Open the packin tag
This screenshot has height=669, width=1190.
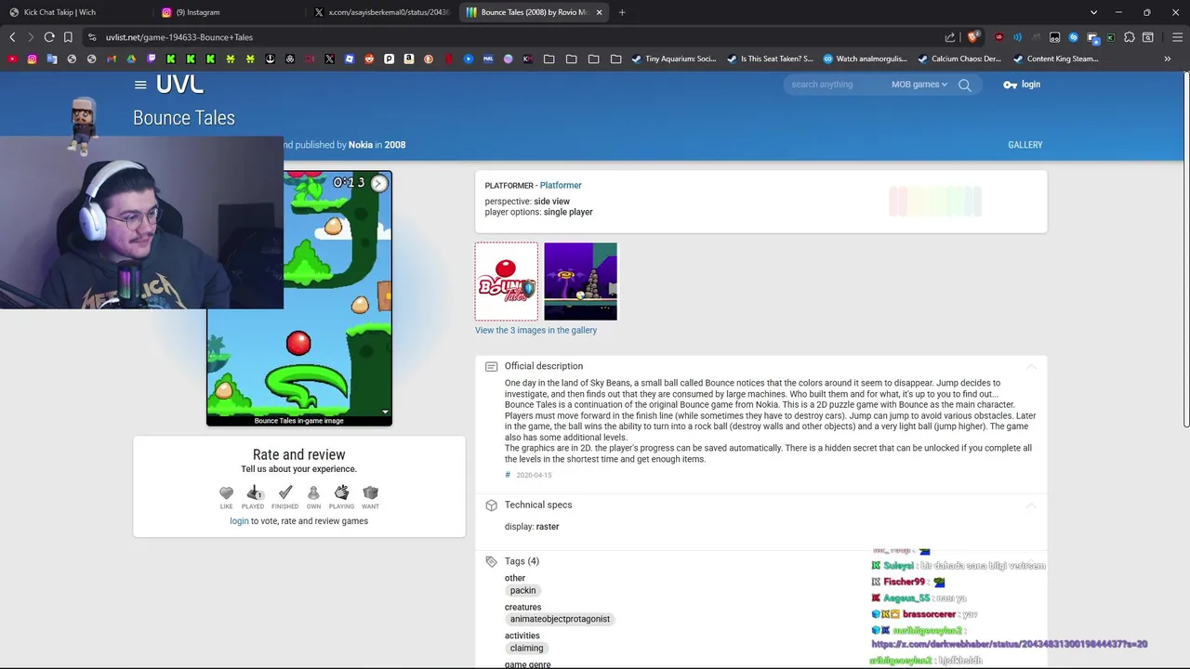(x=522, y=591)
